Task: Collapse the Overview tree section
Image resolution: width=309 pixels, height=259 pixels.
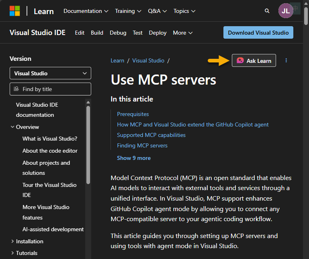Action: [12, 127]
